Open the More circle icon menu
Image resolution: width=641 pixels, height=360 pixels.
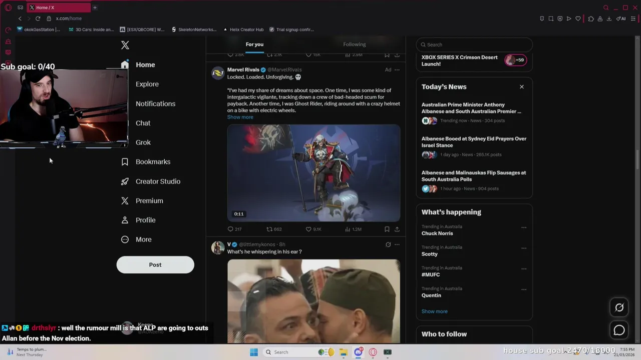click(125, 239)
